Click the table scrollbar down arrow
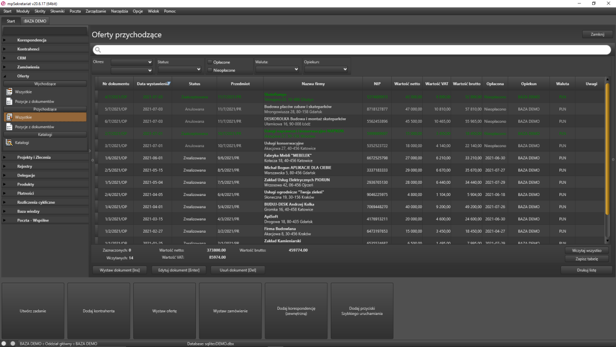Image resolution: width=616 pixels, height=347 pixels. coord(607,240)
